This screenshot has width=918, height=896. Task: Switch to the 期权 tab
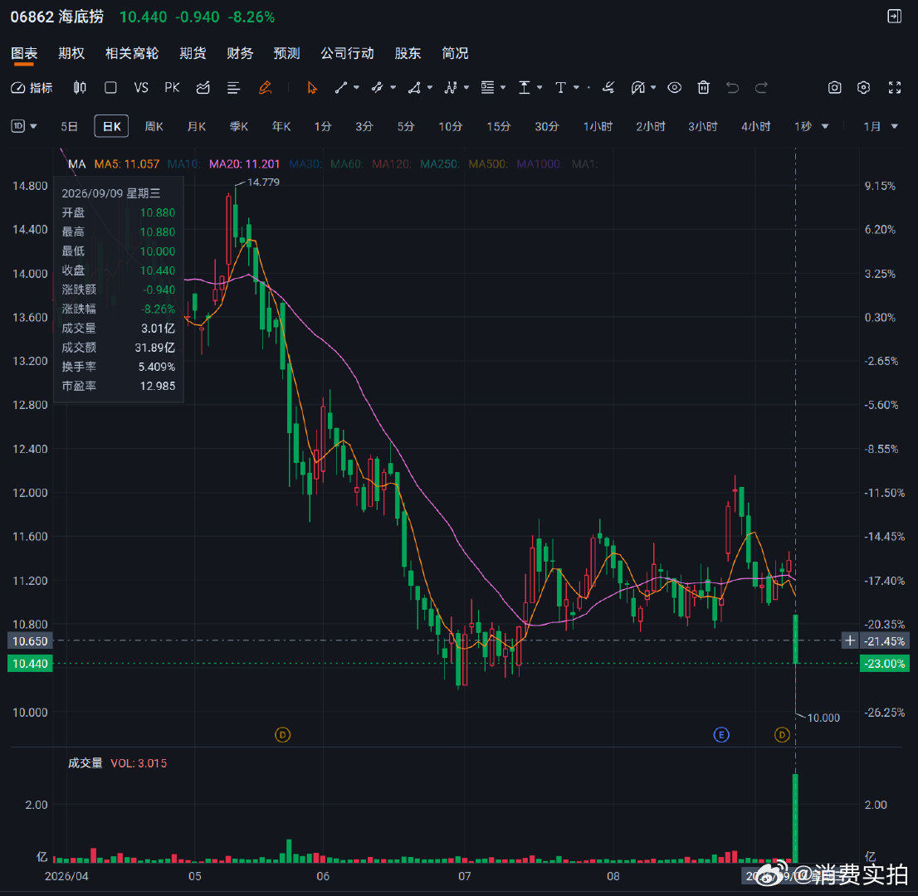[x=71, y=53]
